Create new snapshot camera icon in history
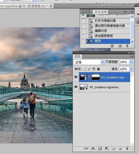Viewport: 139px width, 154px height. click(x=120, y=46)
